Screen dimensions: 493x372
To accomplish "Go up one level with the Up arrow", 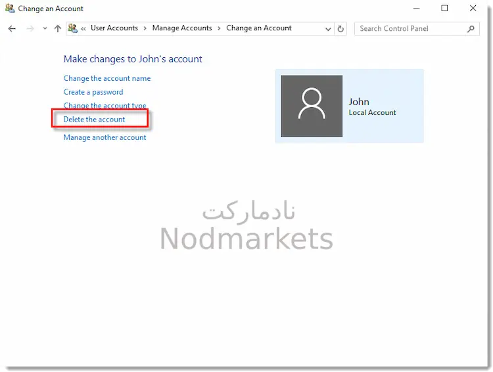I will [x=58, y=29].
